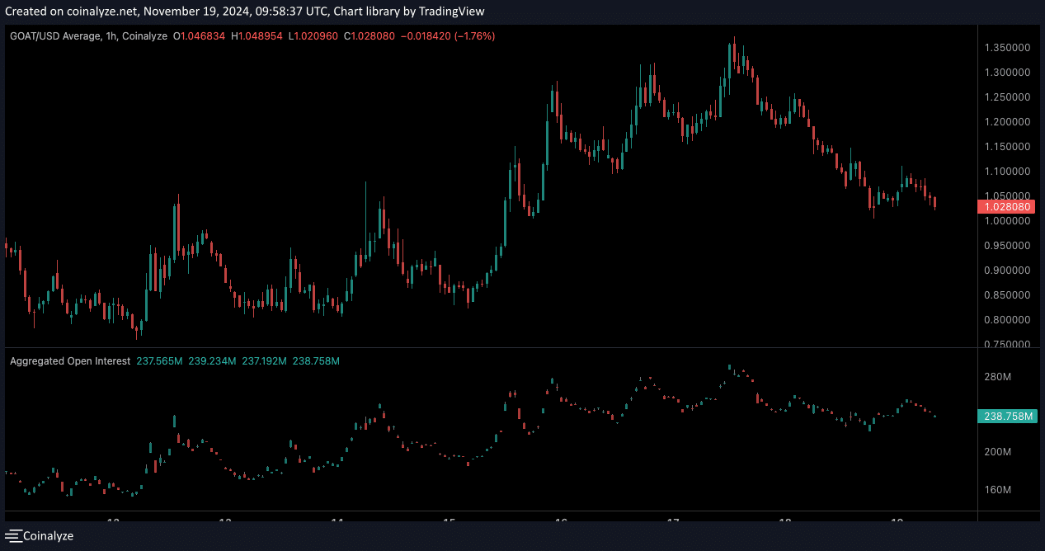Click the low value L1.020960 in legend

tap(314, 36)
